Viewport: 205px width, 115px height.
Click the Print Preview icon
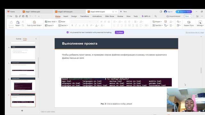coord(27,16)
